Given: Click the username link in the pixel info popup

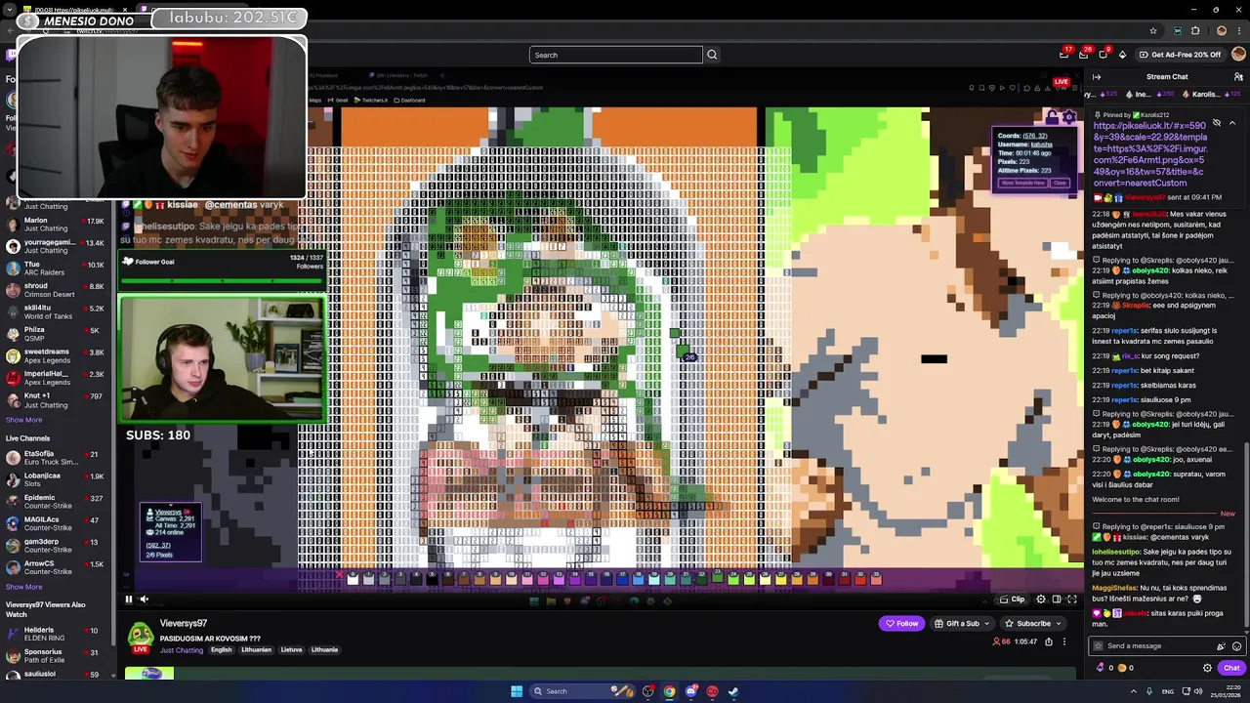Looking at the screenshot, I should click(x=1041, y=145).
